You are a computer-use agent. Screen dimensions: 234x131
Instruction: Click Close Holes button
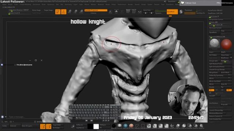pyautogui.click(x=226, y=55)
